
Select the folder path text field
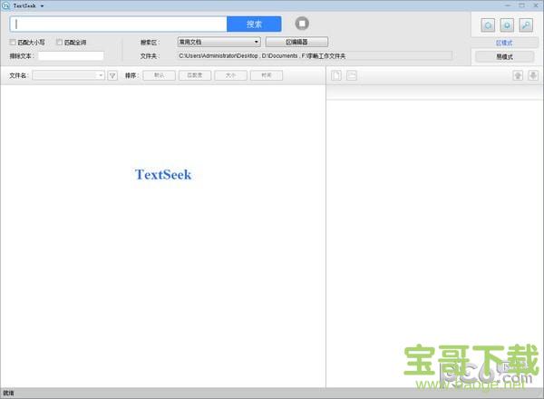(315, 56)
